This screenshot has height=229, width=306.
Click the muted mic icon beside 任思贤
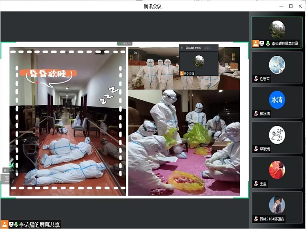coord(256,78)
